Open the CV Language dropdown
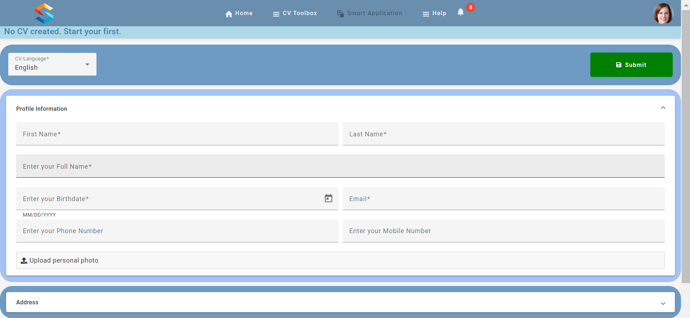This screenshot has height=318, width=690. pos(53,64)
